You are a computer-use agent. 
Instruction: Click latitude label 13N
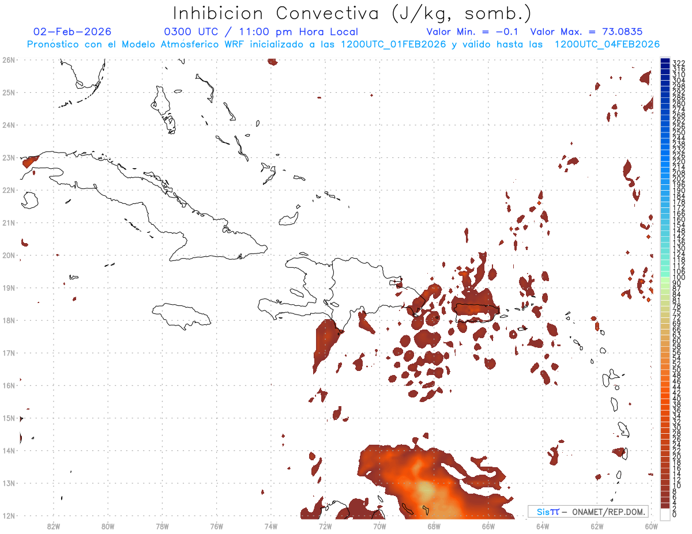click(9, 483)
